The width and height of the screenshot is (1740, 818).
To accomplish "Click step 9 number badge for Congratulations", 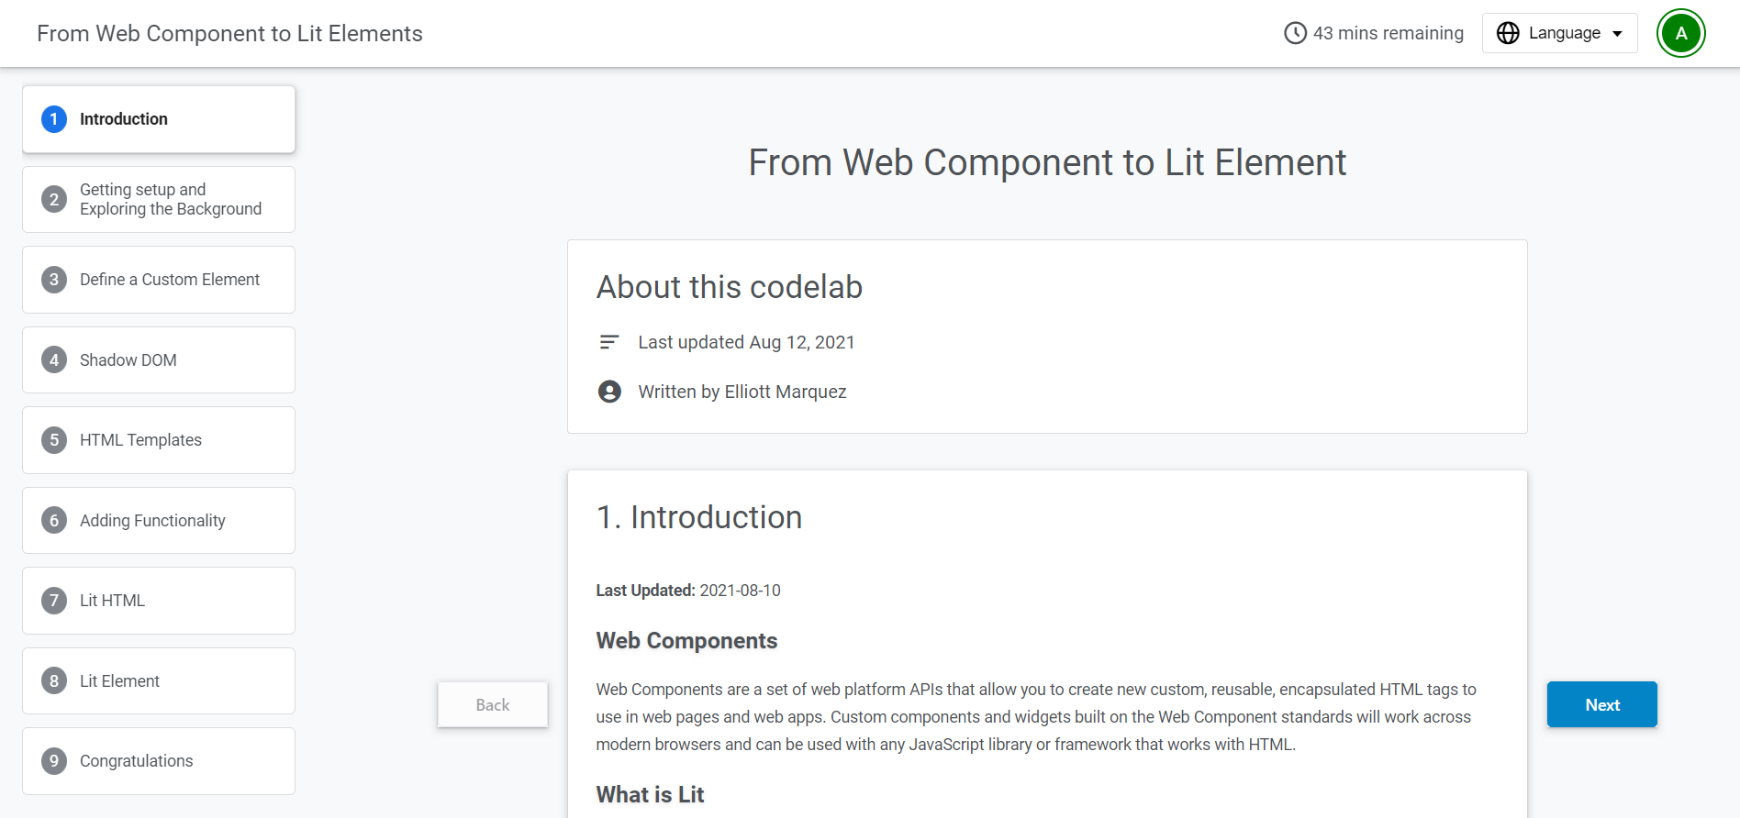I will pos(54,761).
